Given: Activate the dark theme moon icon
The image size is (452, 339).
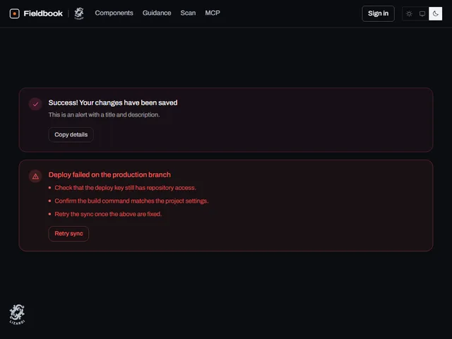Looking at the screenshot, I should pos(435,14).
